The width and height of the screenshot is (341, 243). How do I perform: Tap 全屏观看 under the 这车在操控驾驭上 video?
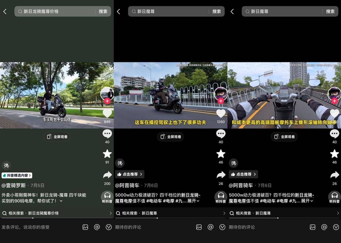point(170,137)
